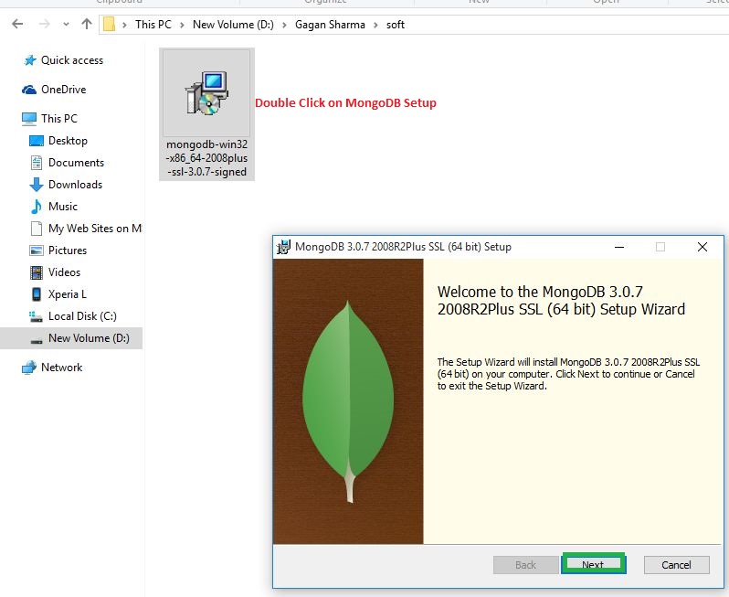The height and width of the screenshot is (597, 729).
Task: Expand chevron after This PC breadcrumb
Action: pyautogui.click(x=182, y=25)
